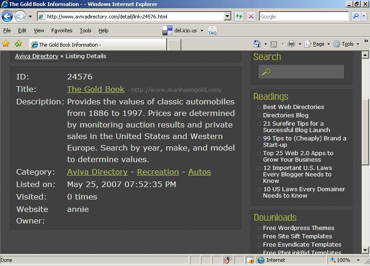Screen dimensions: 370x266
Task: Click the manheimgold.com URL text
Action: click(x=177, y=90)
